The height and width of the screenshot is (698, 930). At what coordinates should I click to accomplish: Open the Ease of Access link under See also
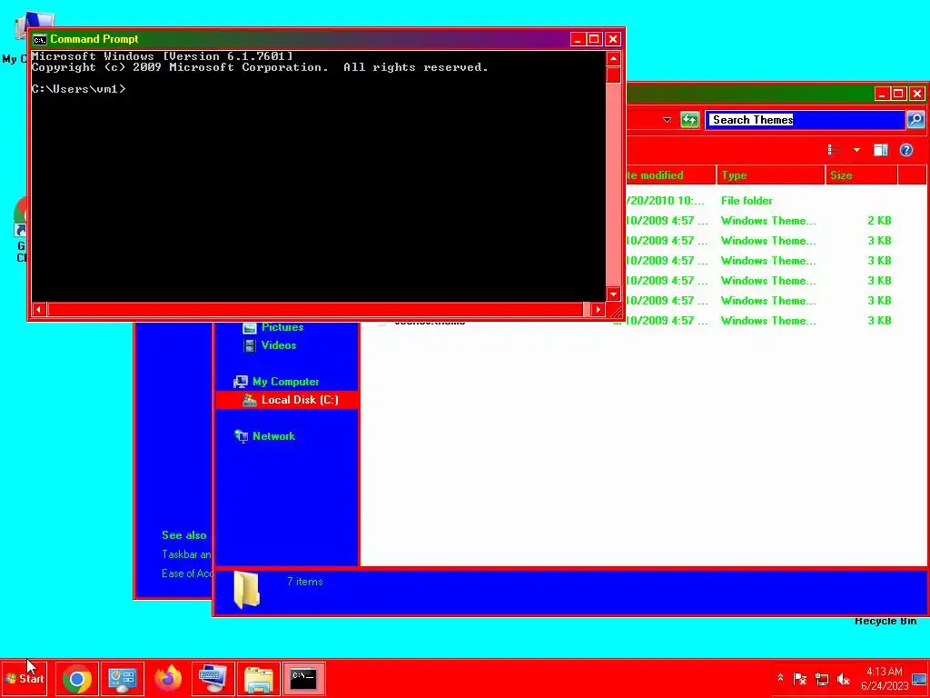pos(187,573)
